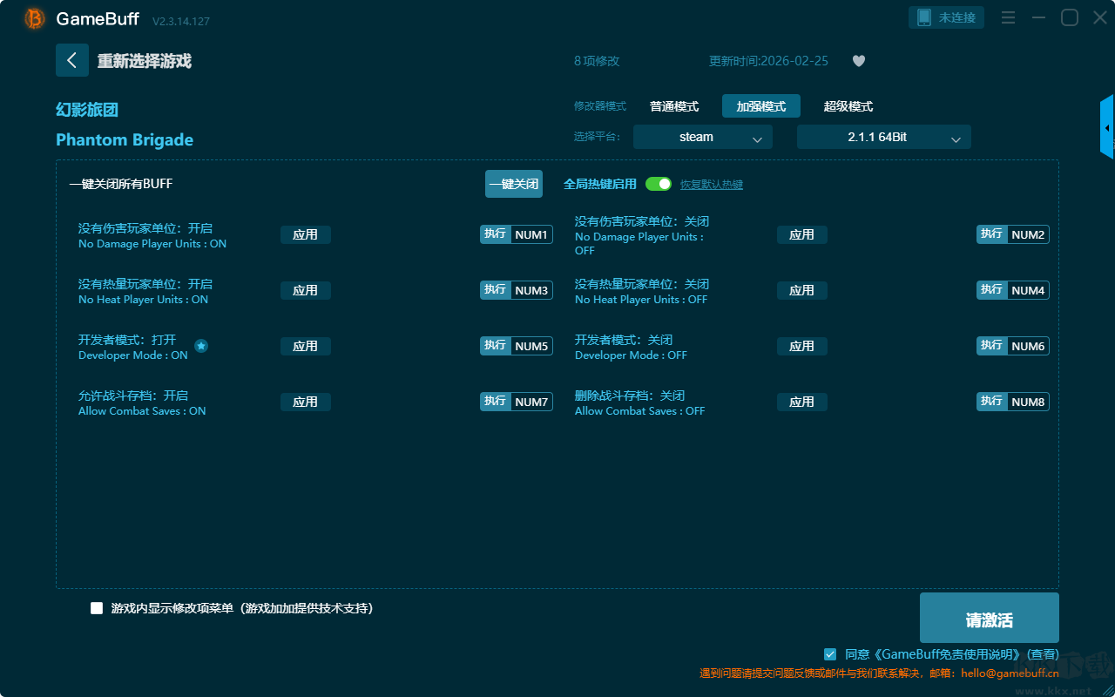Uncheck the GameBuff disclaimer agreement checkbox
Viewport: 1115px width, 697px height.
(830, 653)
